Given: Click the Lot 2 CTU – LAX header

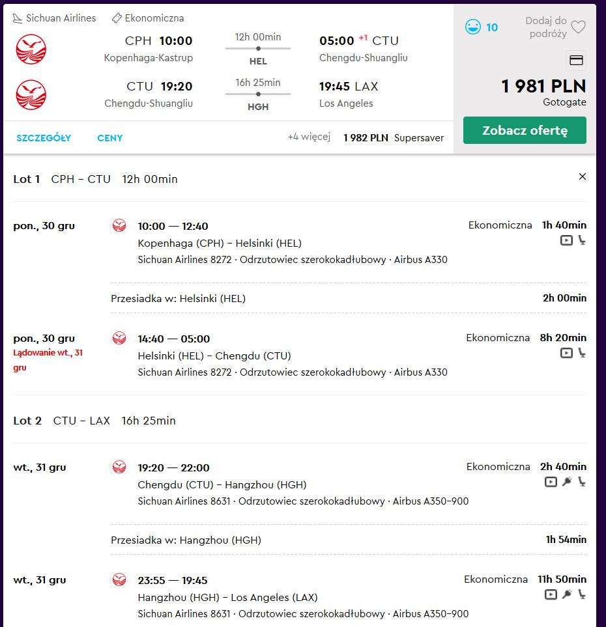Looking at the screenshot, I should pyautogui.click(x=94, y=421).
